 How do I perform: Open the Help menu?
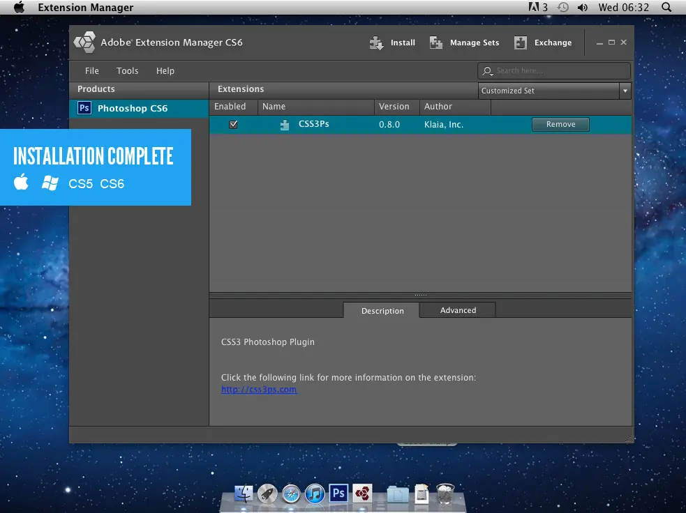tap(165, 71)
